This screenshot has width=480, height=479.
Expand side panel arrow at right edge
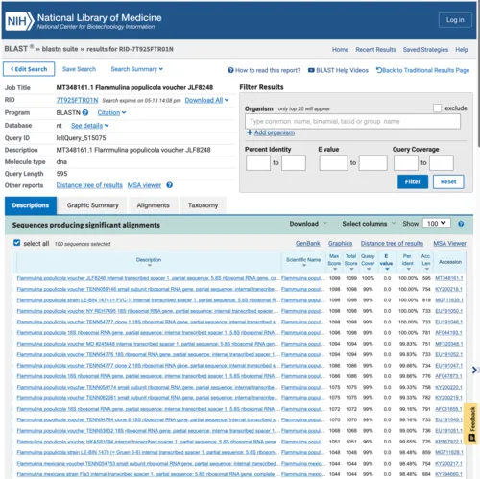coord(475,370)
